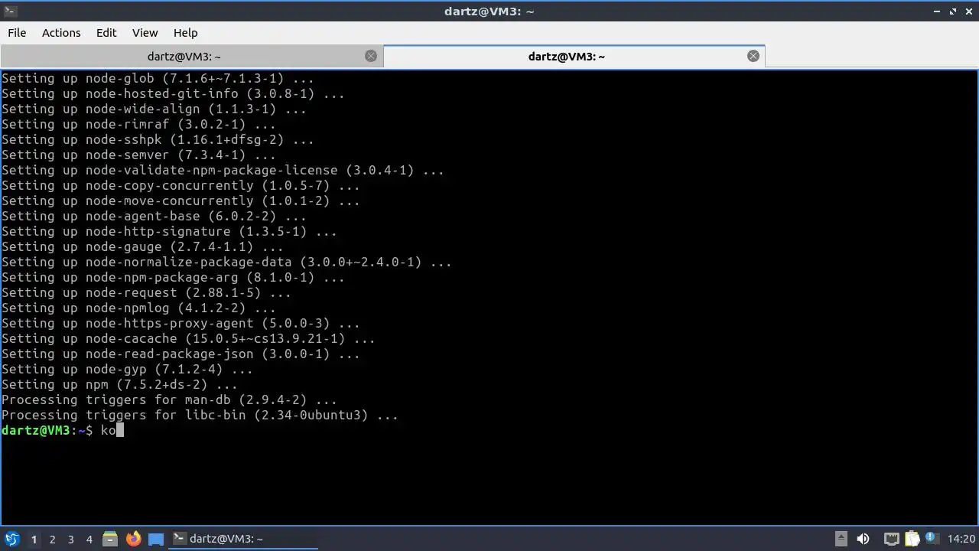Click the show desktop icon
The image size is (979, 551).
(x=156, y=539)
